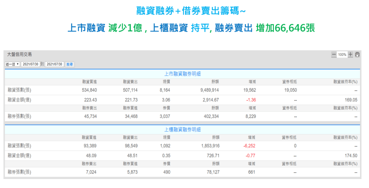Click the start date field 2021/07/30
The height and width of the screenshot is (188, 369).
pos(30,64)
